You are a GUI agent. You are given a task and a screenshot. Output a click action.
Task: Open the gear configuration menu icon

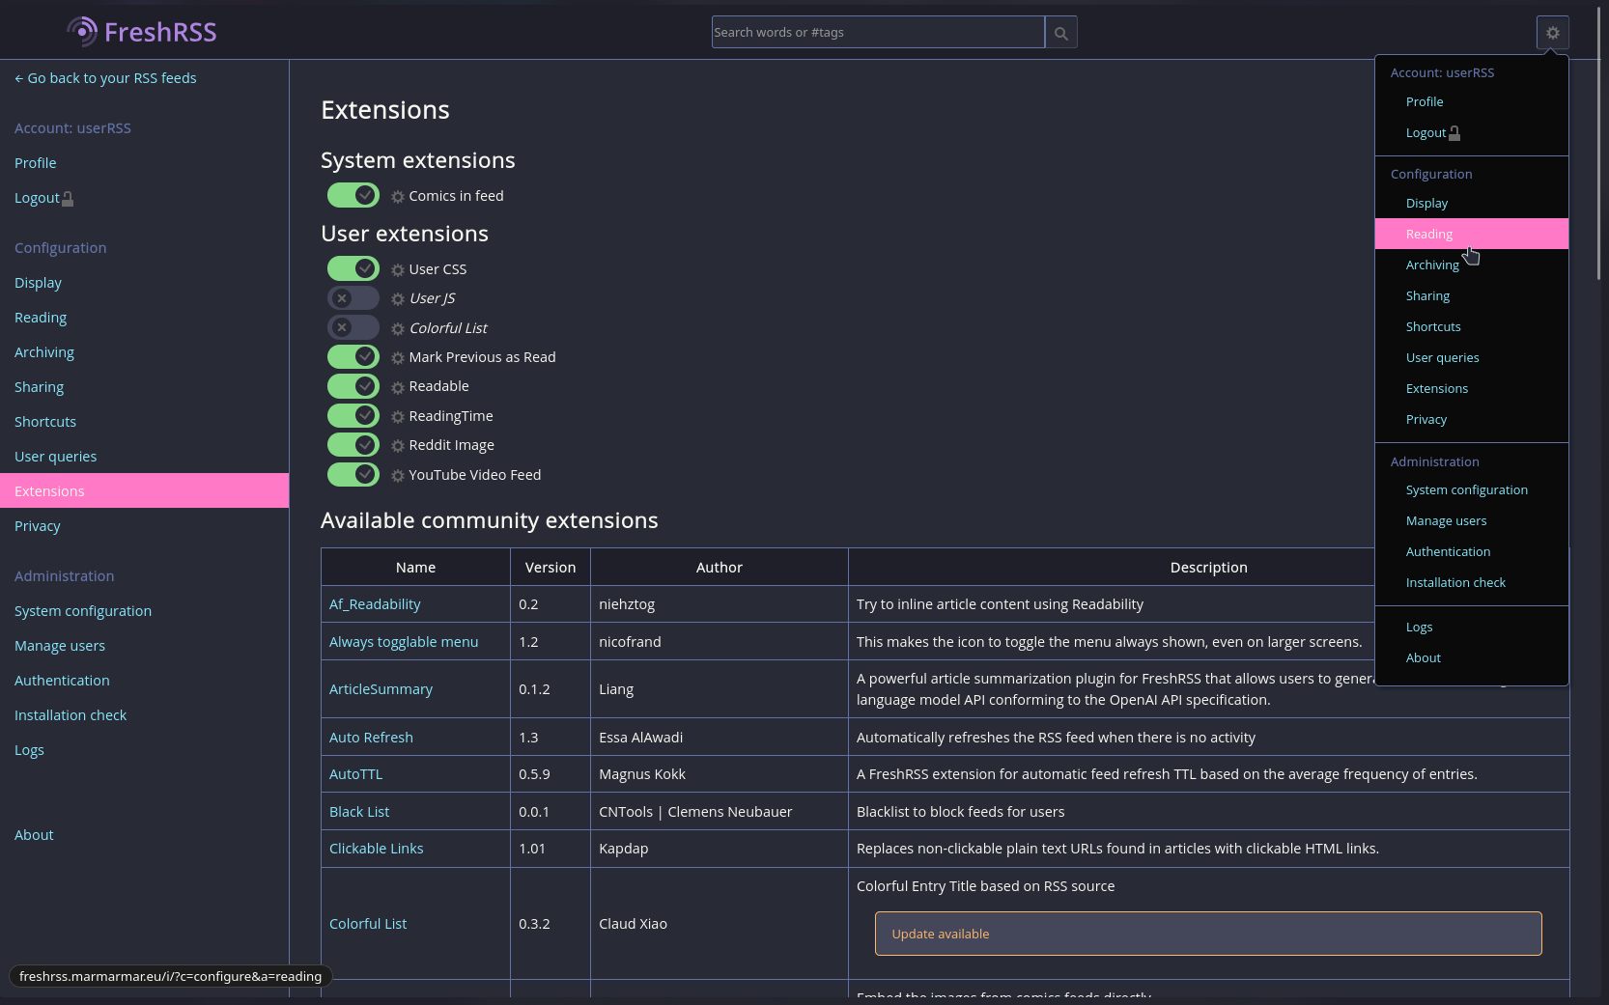(1552, 33)
